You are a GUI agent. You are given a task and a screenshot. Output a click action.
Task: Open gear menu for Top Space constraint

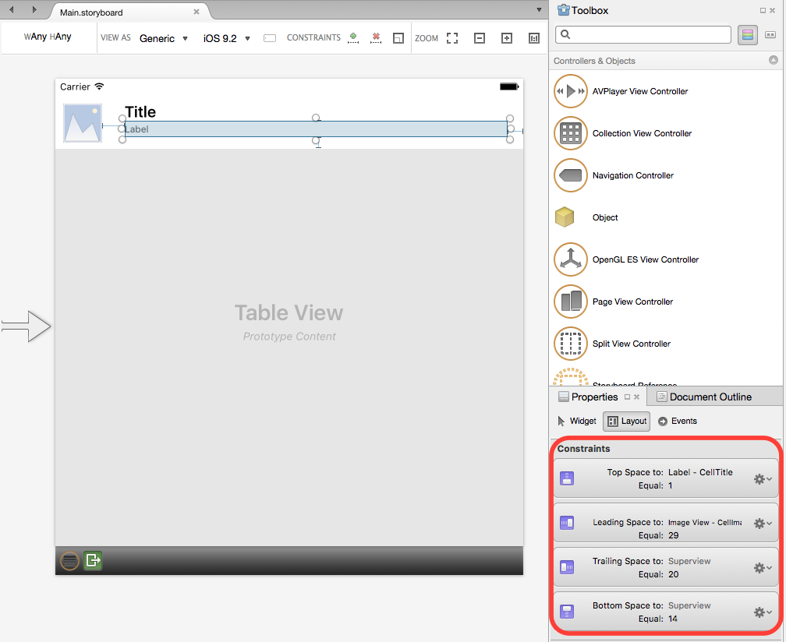(x=763, y=479)
